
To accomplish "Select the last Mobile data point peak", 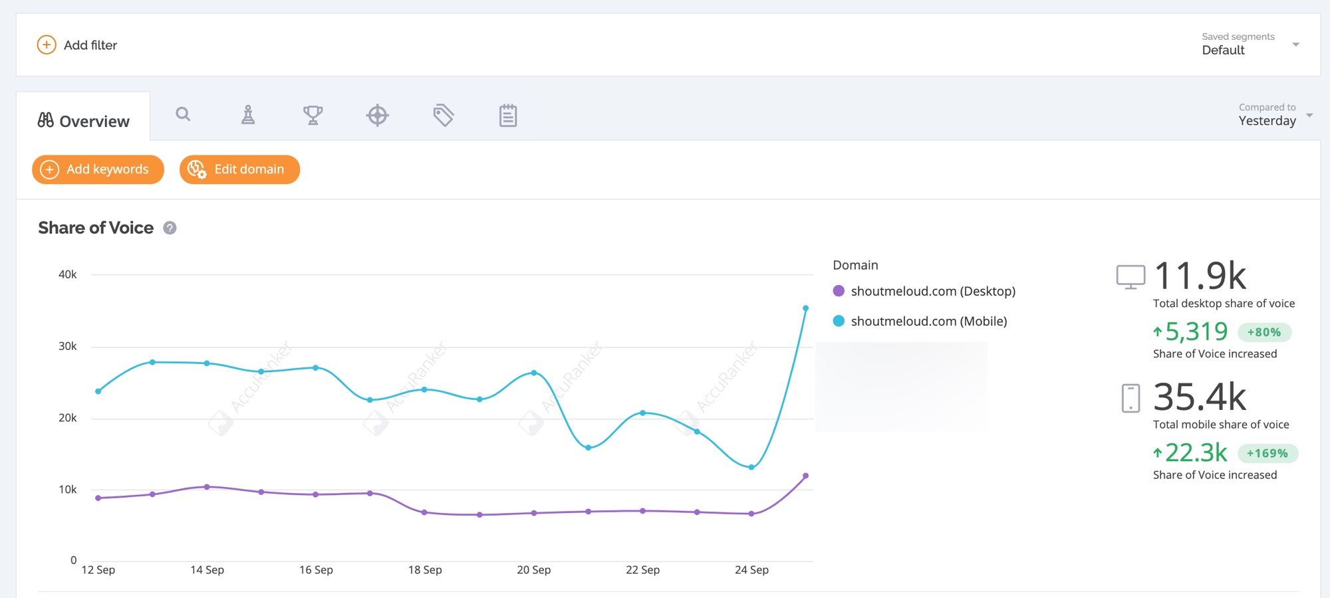I will click(805, 308).
